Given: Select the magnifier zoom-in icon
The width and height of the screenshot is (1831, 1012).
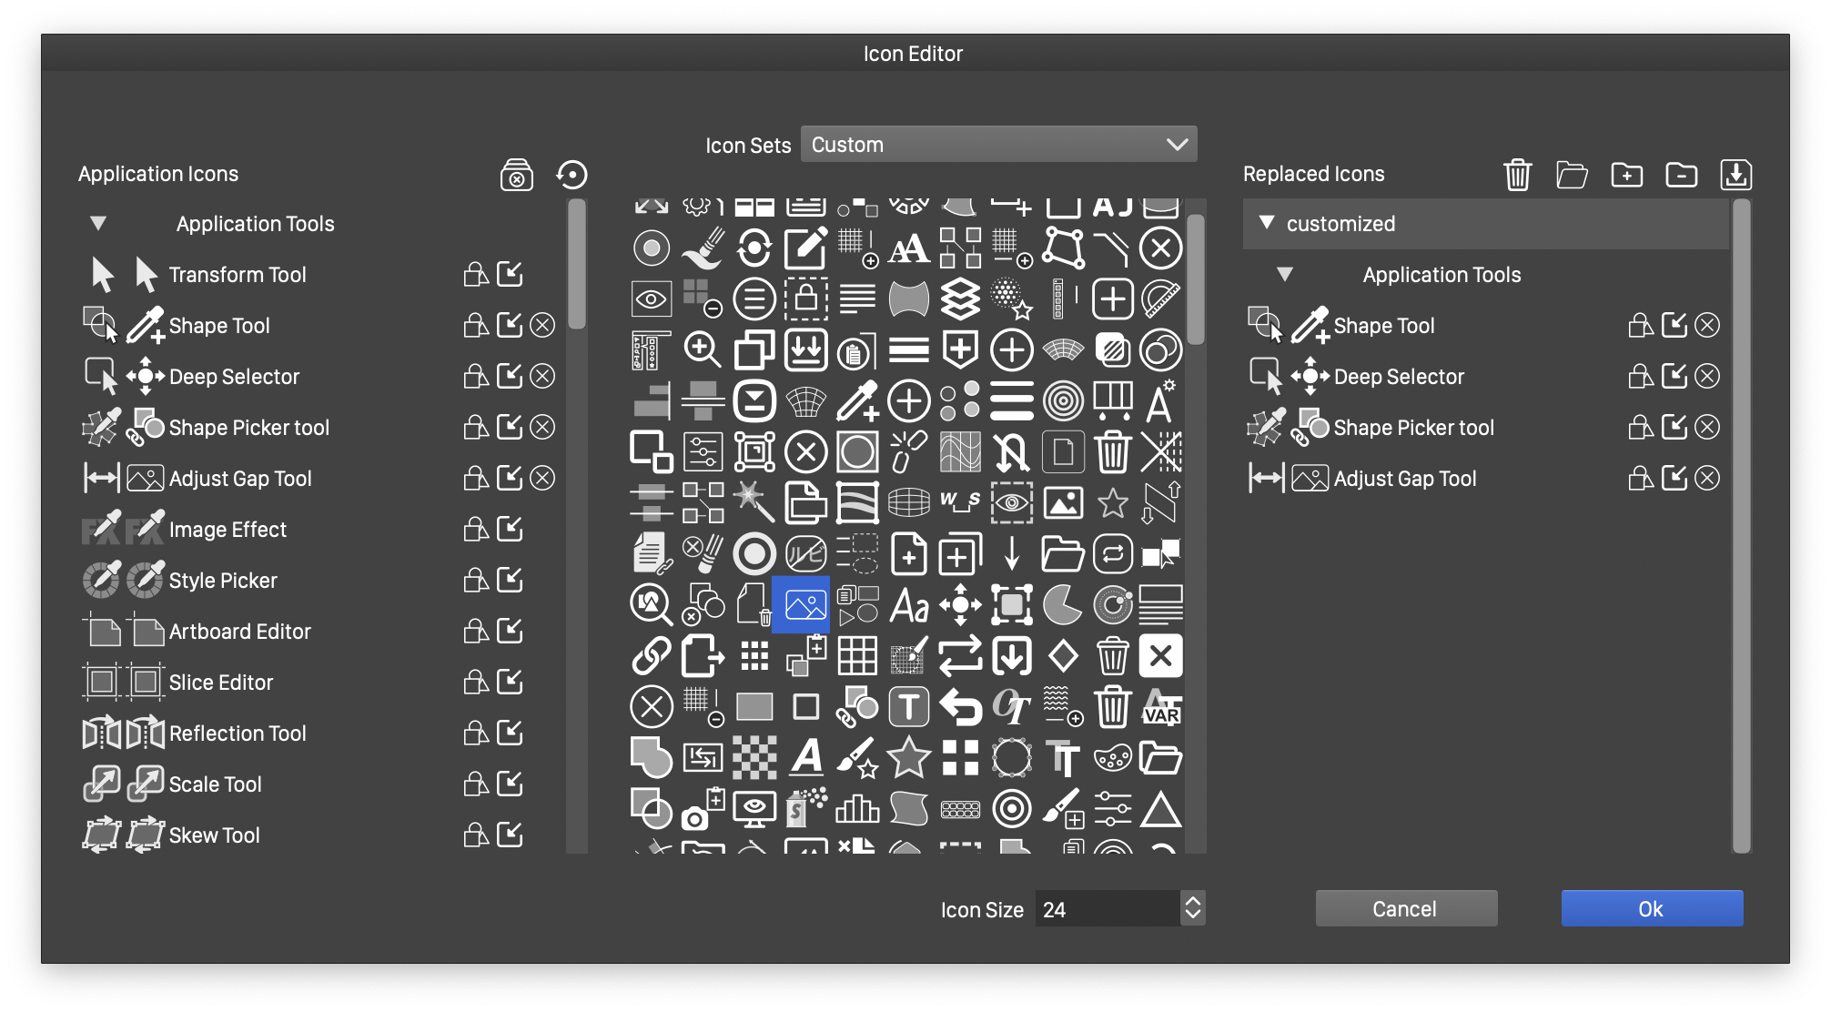Looking at the screenshot, I should (x=703, y=349).
